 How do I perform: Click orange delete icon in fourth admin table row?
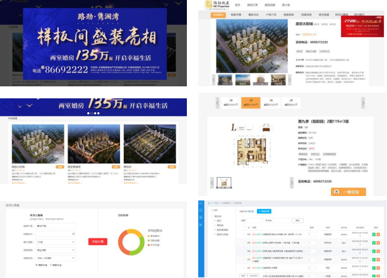(x=378, y=260)
